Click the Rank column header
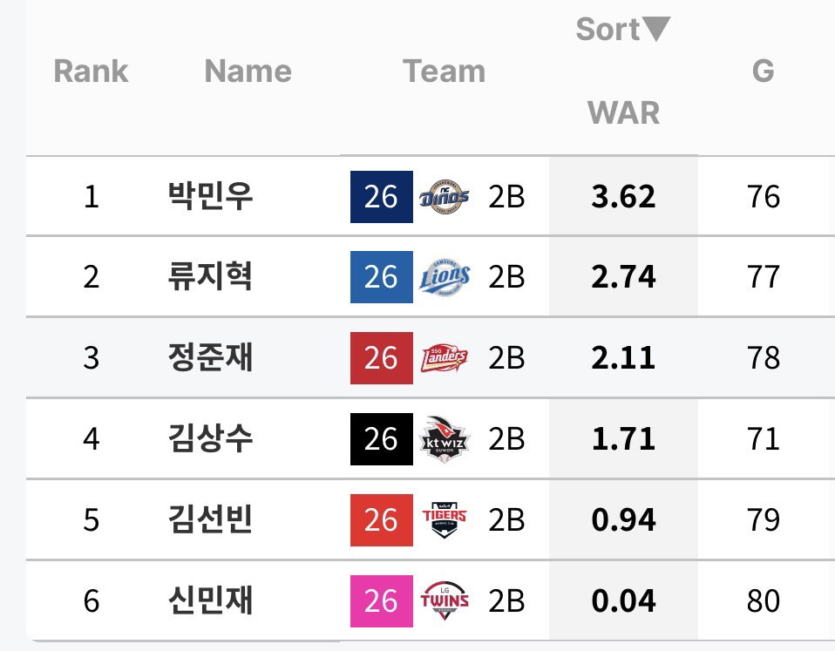 point(91,71)
